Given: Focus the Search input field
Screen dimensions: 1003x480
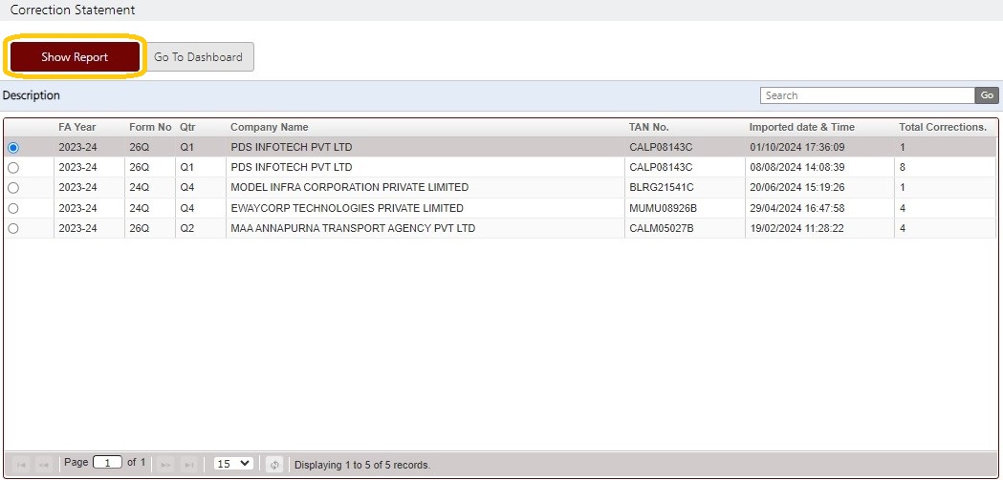Looking at the screenshot, I should point(867,95).
